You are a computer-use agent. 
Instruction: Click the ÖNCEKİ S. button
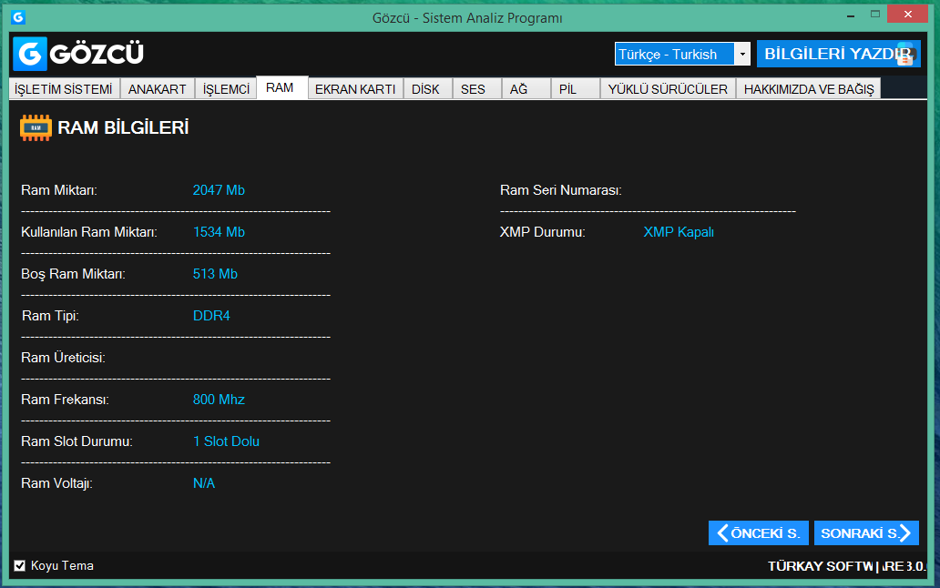coord(759,532)
